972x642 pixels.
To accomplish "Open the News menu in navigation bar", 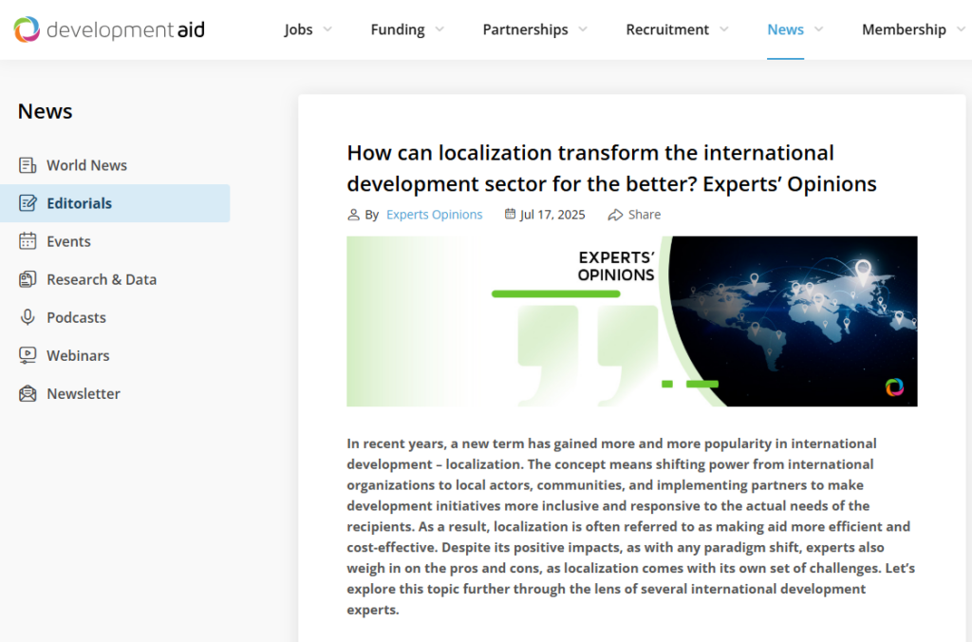I will (x=785, y=29).
